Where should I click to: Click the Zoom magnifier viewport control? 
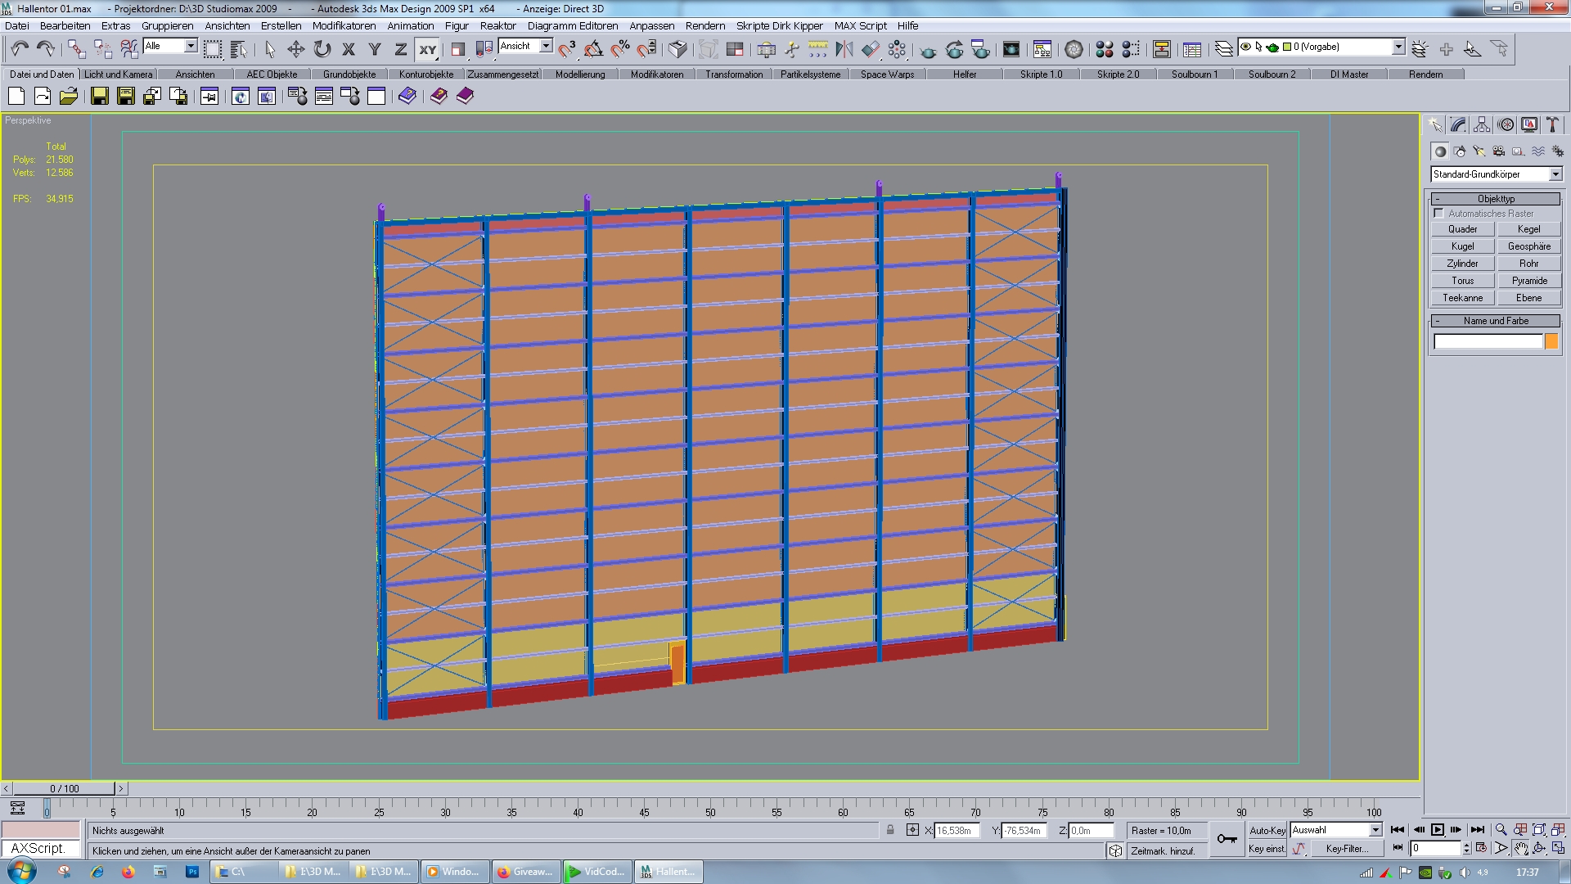tap(1501, 830)
